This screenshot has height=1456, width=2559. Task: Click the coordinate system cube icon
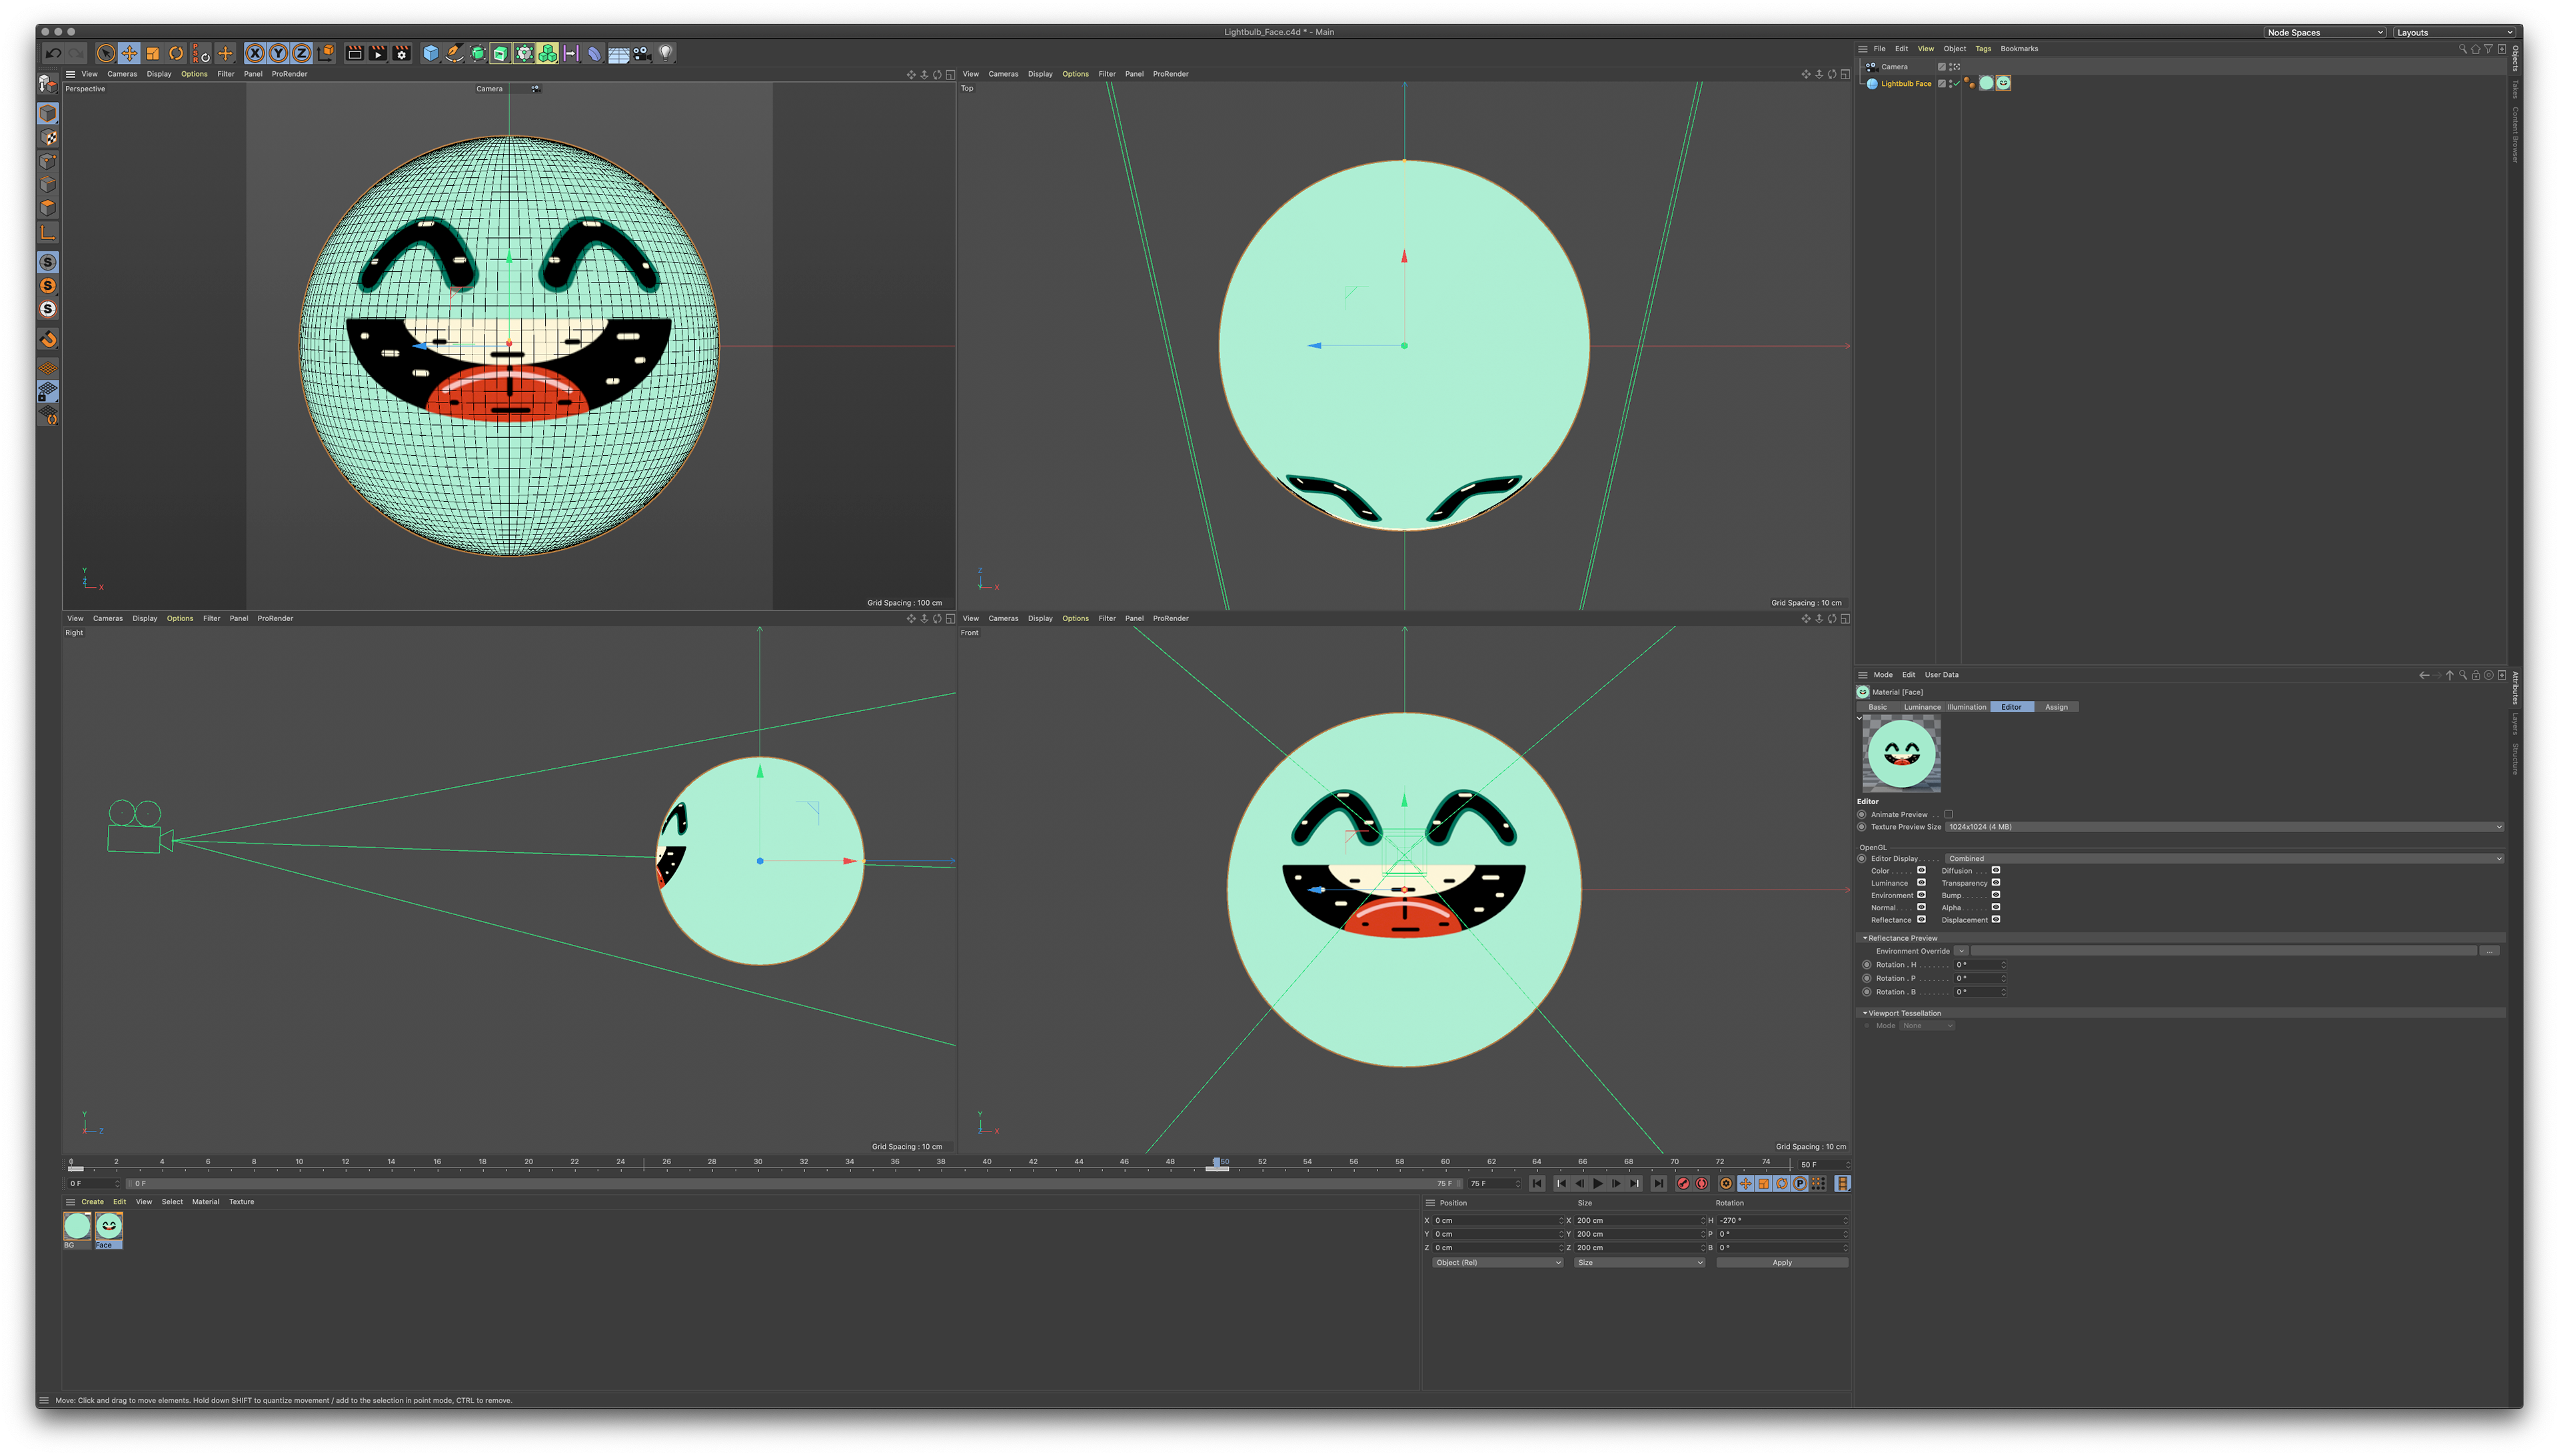tap(325, 53)
